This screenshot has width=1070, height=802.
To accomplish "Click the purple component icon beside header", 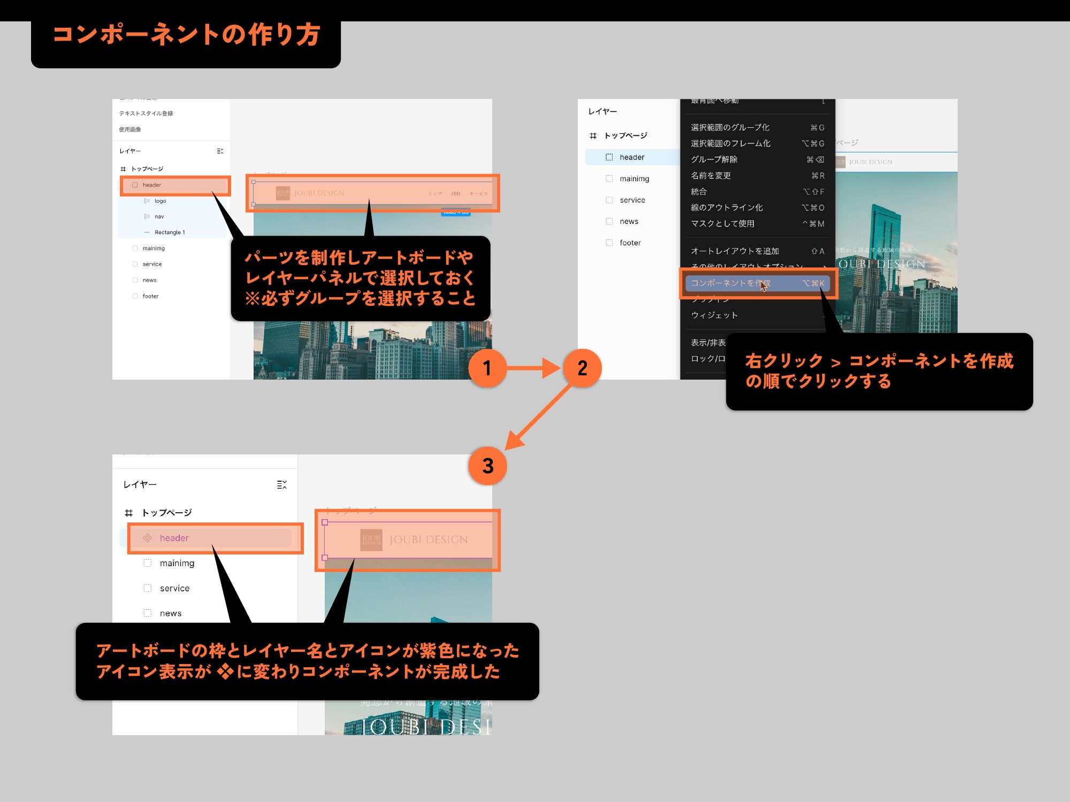I will tap(148, 538).
